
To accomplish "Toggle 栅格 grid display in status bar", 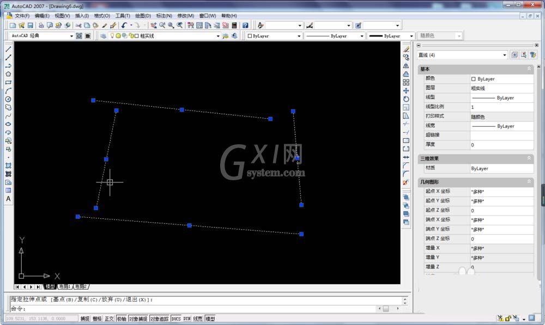I will (97, 318).
